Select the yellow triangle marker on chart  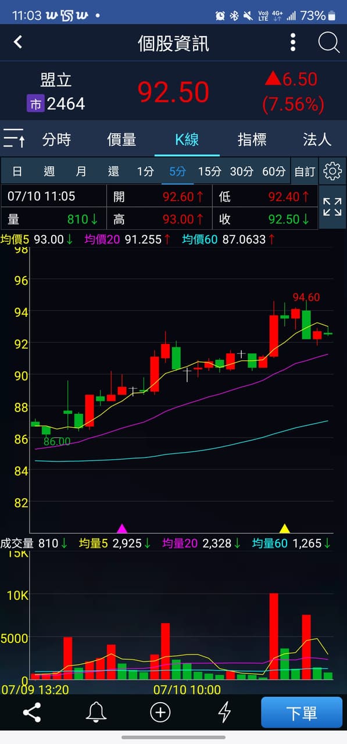point(285,528)
